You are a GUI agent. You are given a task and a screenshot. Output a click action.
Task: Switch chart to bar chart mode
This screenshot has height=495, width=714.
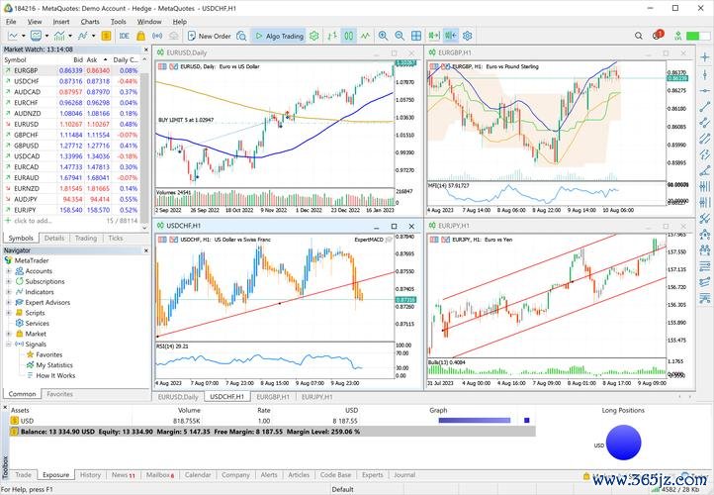(x=332, y=36)
